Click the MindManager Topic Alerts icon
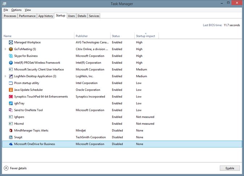The width and height of the screenshot is (244, 176). point(11,130)
